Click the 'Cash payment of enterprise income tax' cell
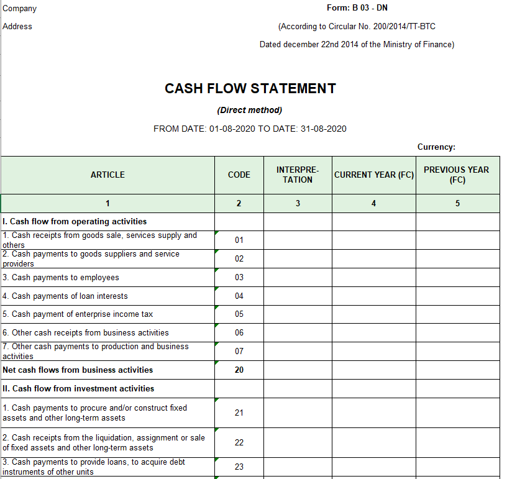 tap(107, 314)
